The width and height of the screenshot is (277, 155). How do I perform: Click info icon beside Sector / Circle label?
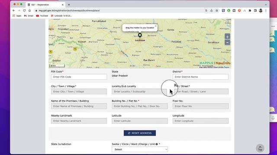coord(157,144)
